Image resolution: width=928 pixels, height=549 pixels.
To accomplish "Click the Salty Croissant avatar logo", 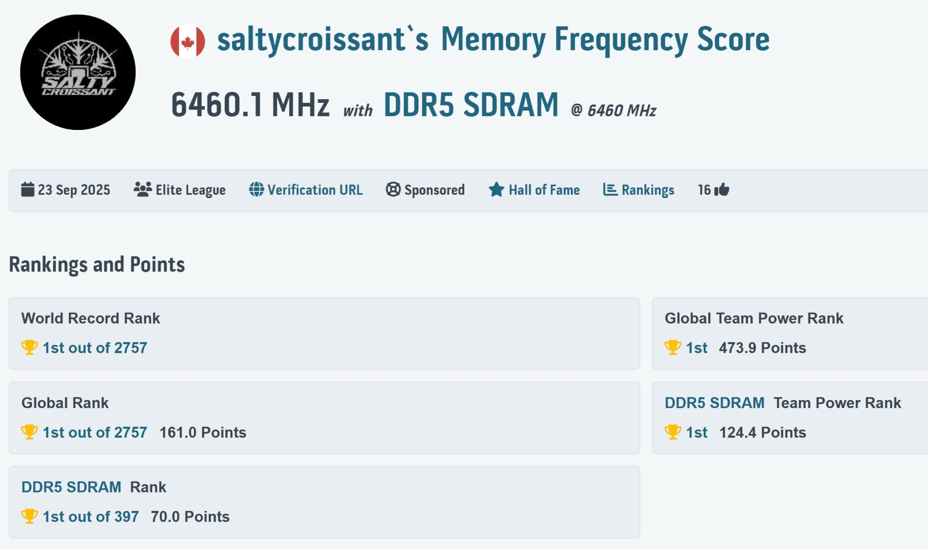I will pyautogui.click(x=78, y=72).
